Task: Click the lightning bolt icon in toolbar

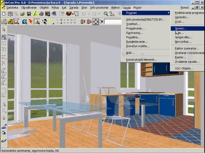Action: click(x=30, y=22)
